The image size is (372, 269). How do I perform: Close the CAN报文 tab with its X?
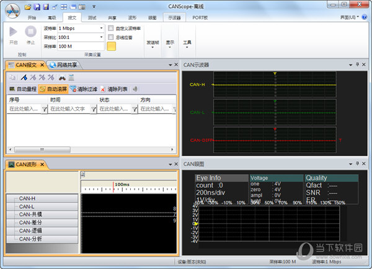click(x=42, y=64)
